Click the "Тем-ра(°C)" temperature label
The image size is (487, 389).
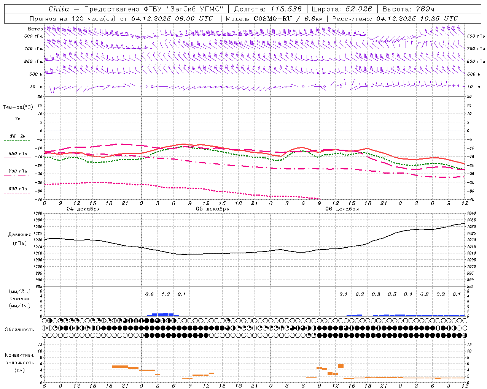(18, 108)
